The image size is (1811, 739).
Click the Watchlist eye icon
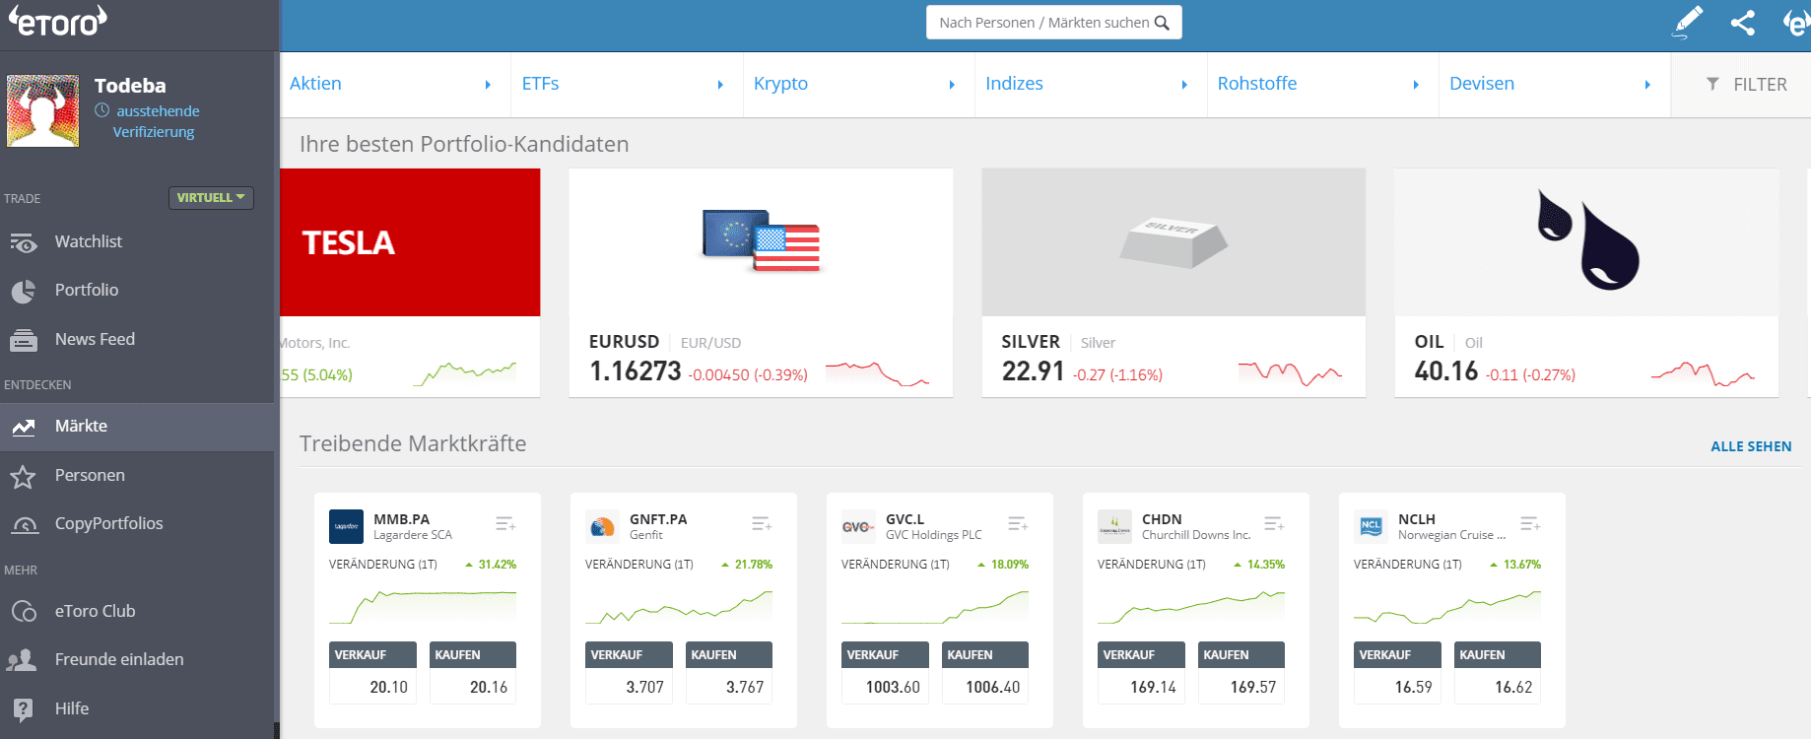pos(24,242)
